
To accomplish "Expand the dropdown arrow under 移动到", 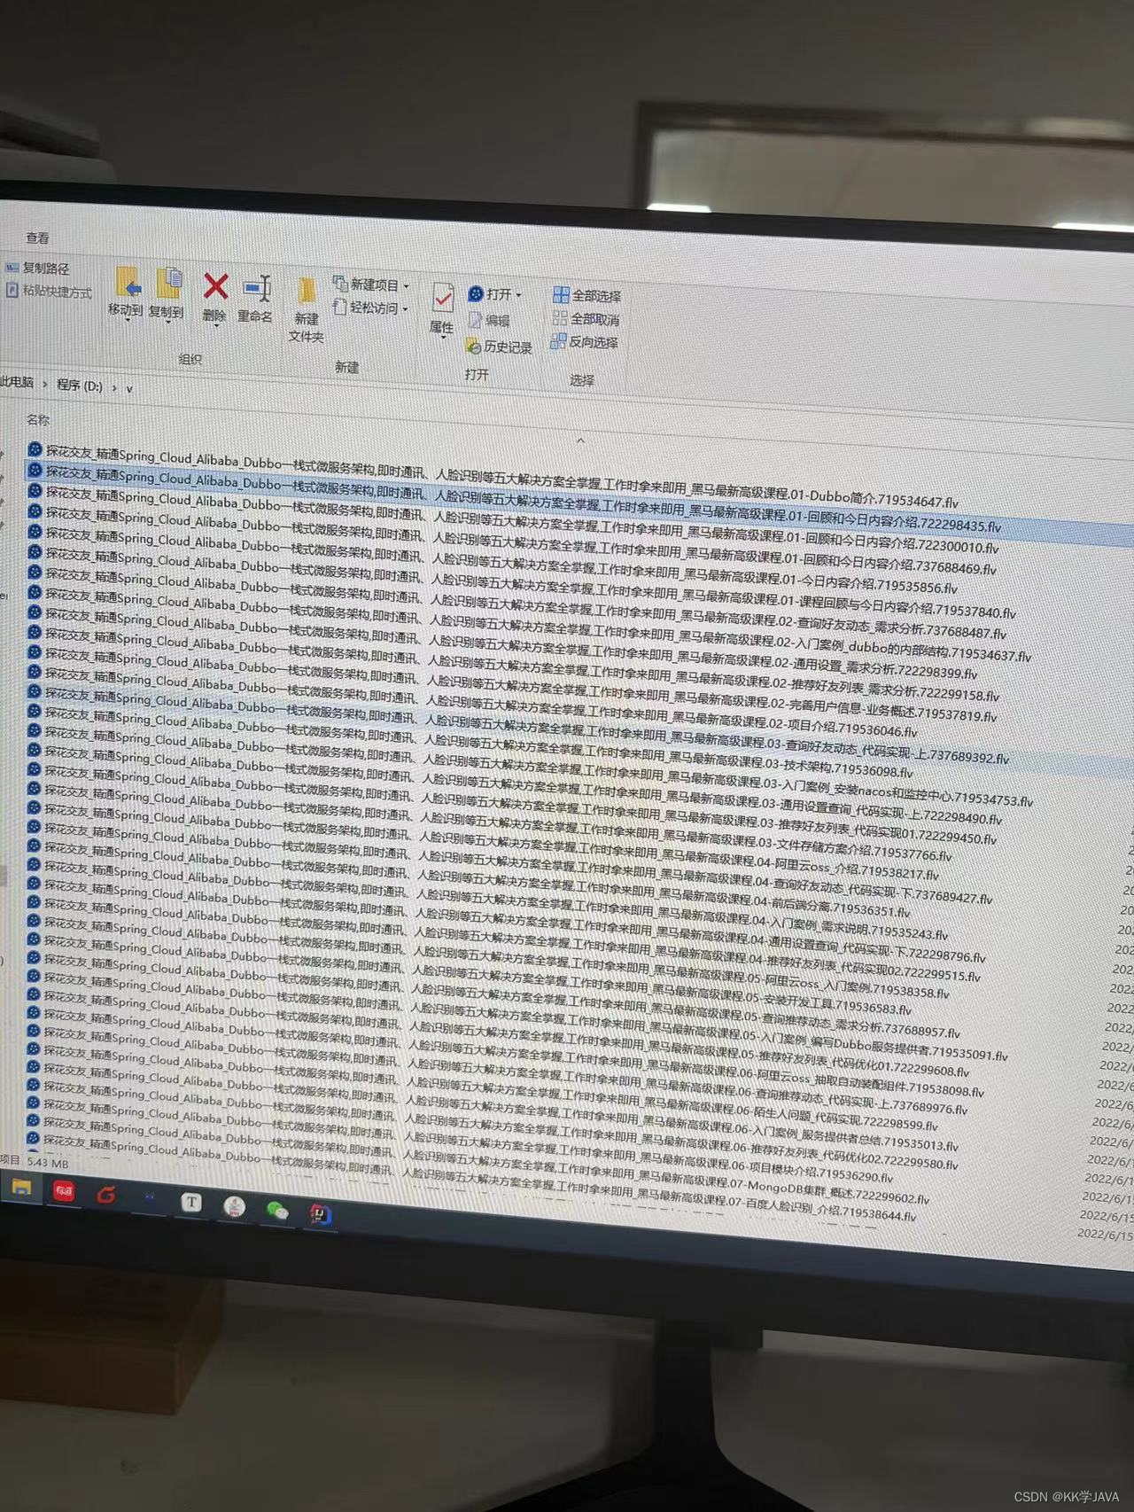I will point(127,321).
